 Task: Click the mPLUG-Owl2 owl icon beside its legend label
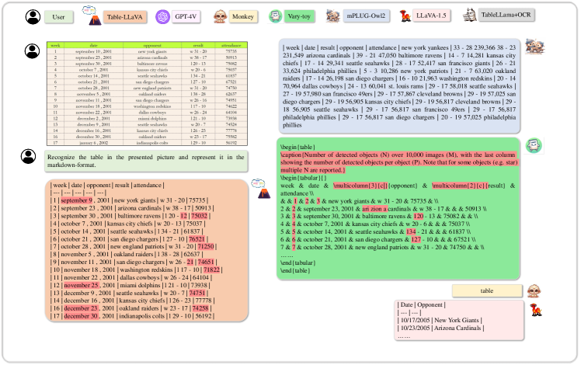click(332, 16)
